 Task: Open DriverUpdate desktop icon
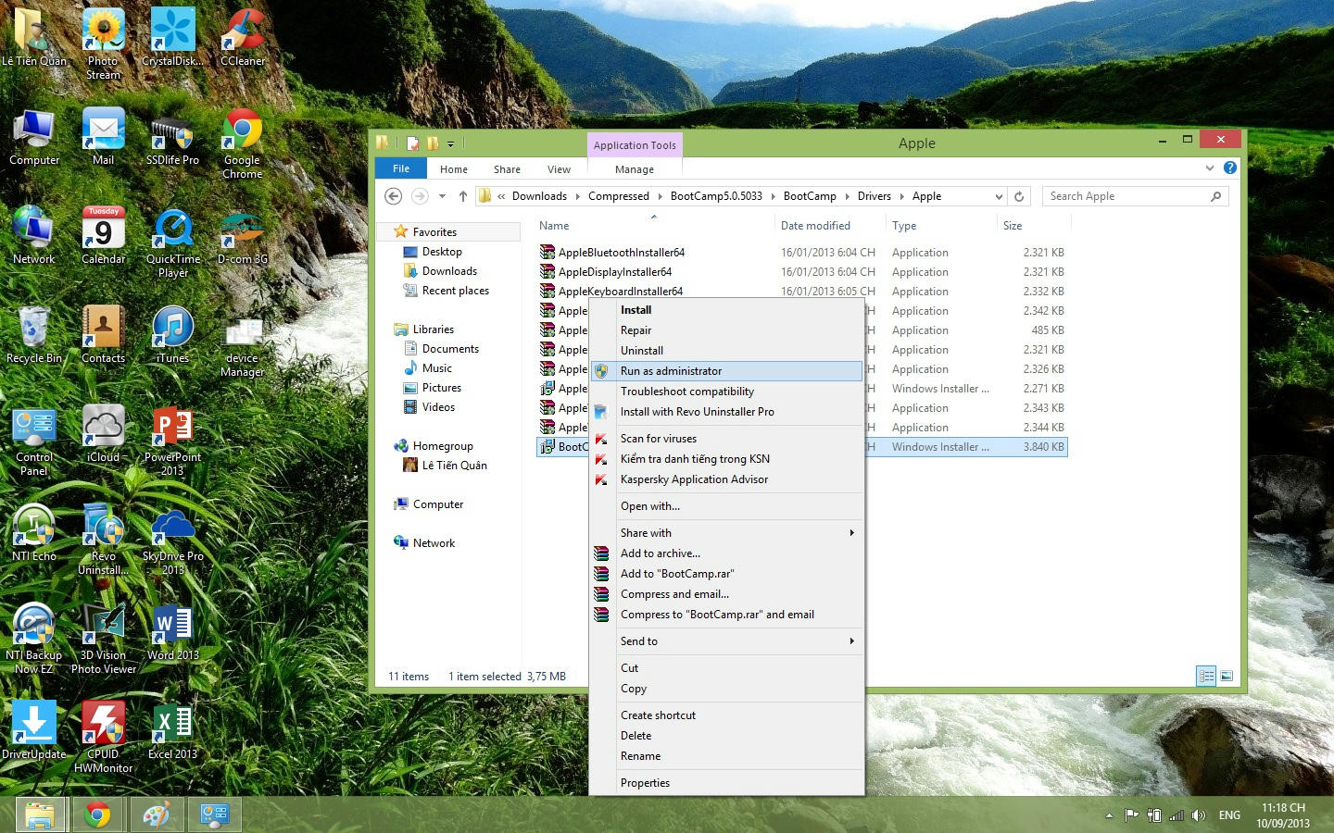(x=33, y=731)
